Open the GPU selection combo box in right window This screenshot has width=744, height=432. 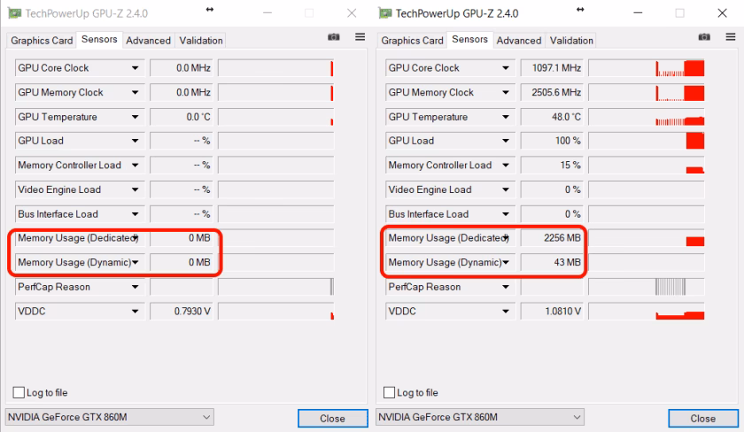pyautogui.click(x=480, y=417)
